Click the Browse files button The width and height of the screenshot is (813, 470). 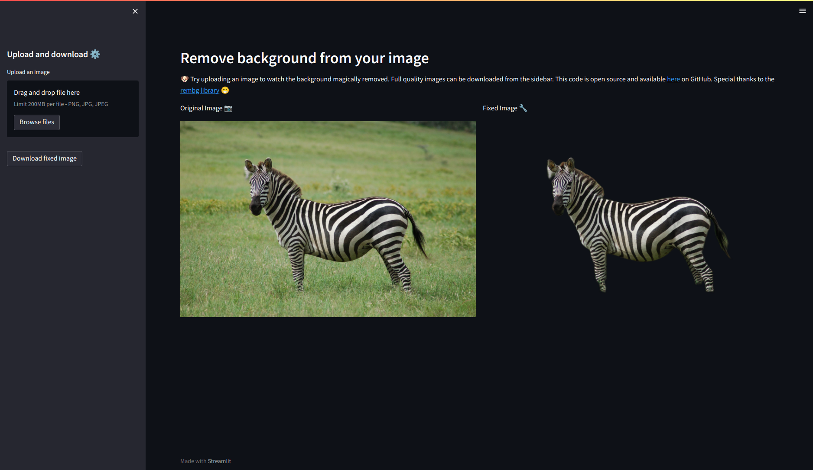[x=37, y=122]
